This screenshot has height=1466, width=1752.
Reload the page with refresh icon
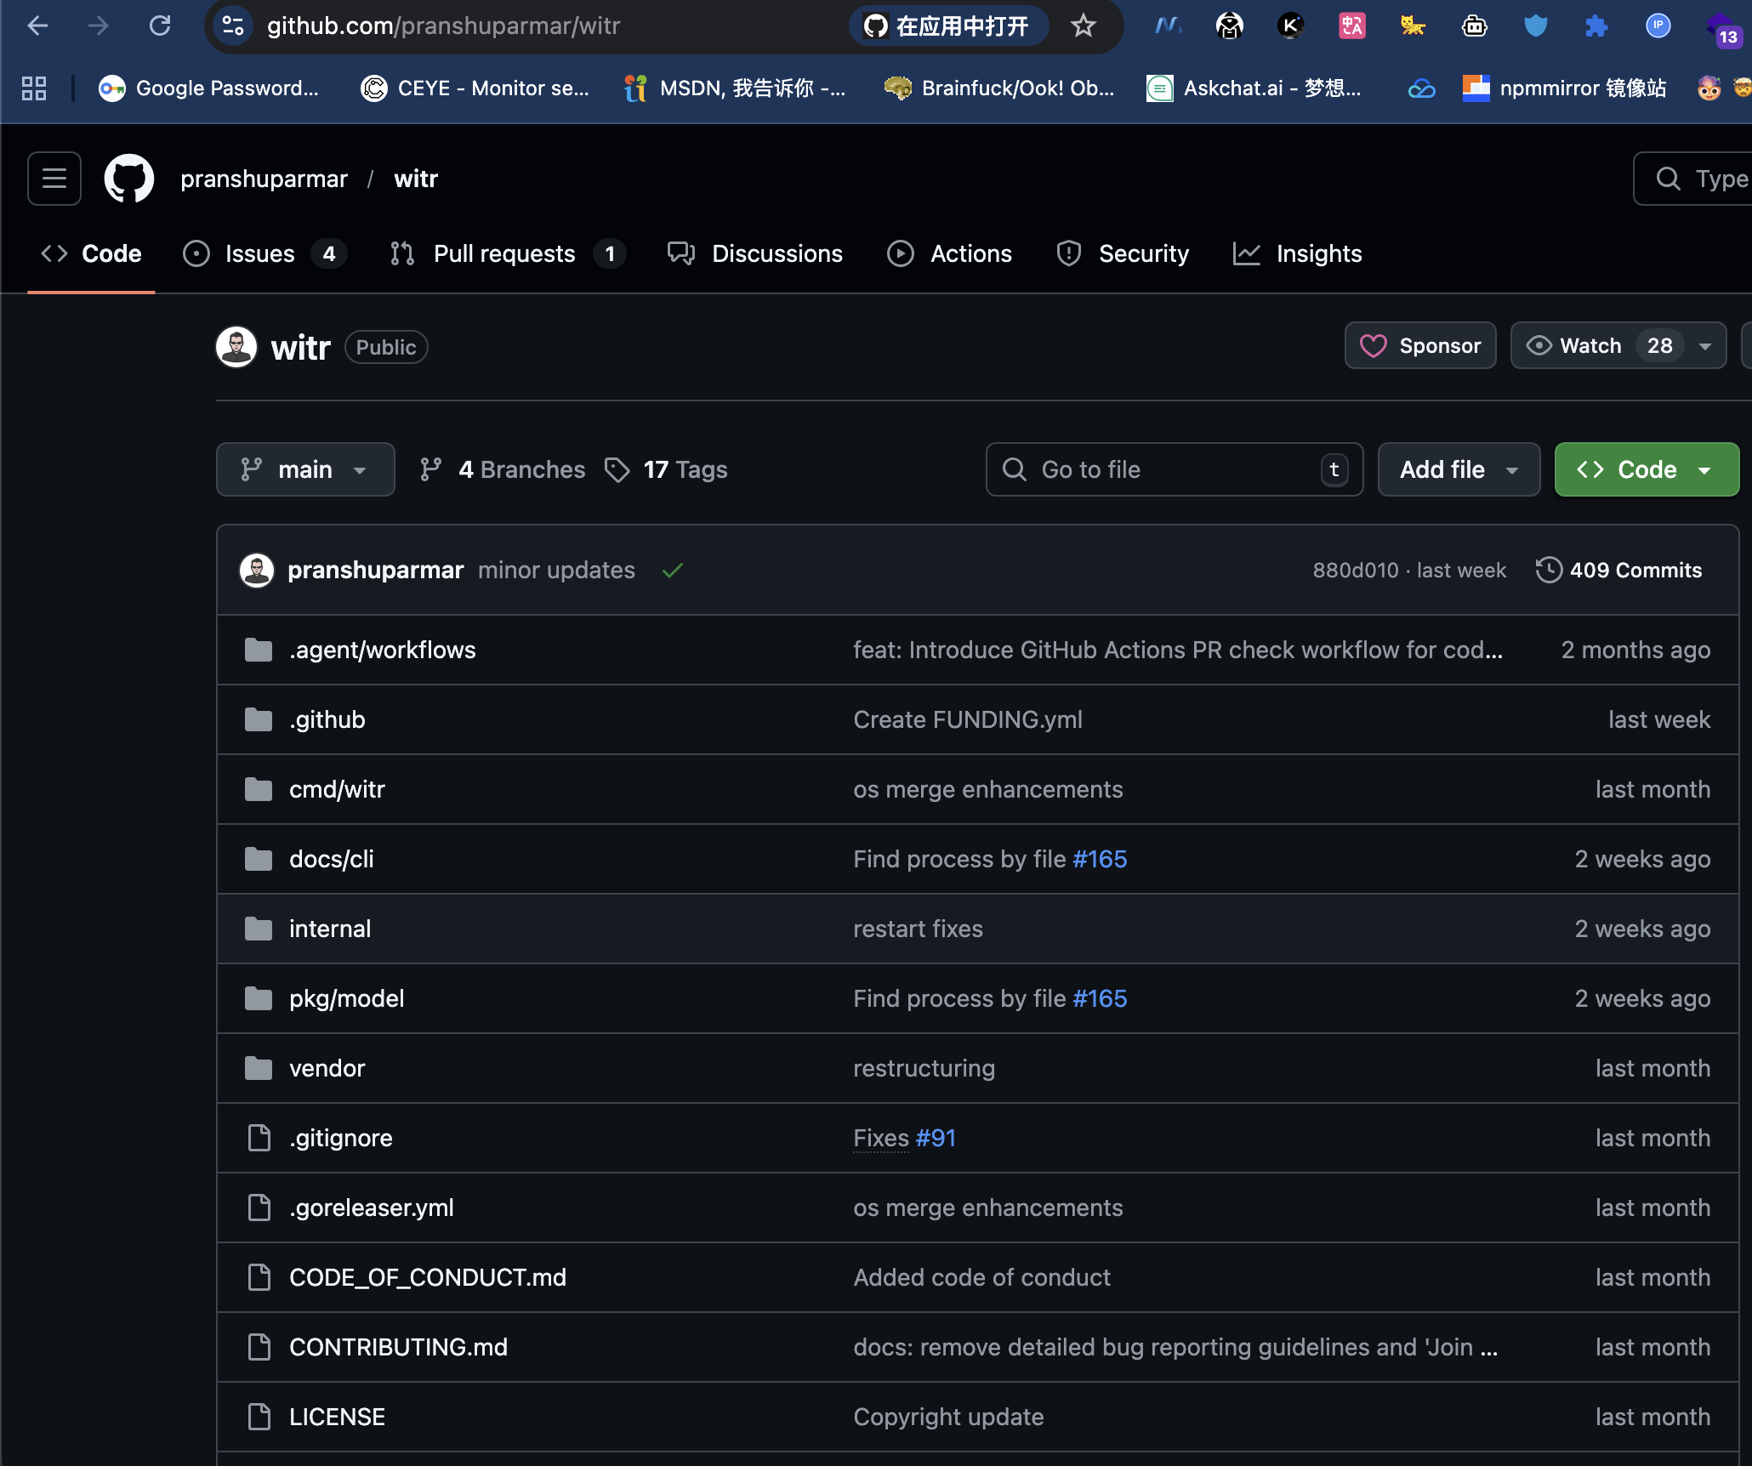[x=160, y=26]
